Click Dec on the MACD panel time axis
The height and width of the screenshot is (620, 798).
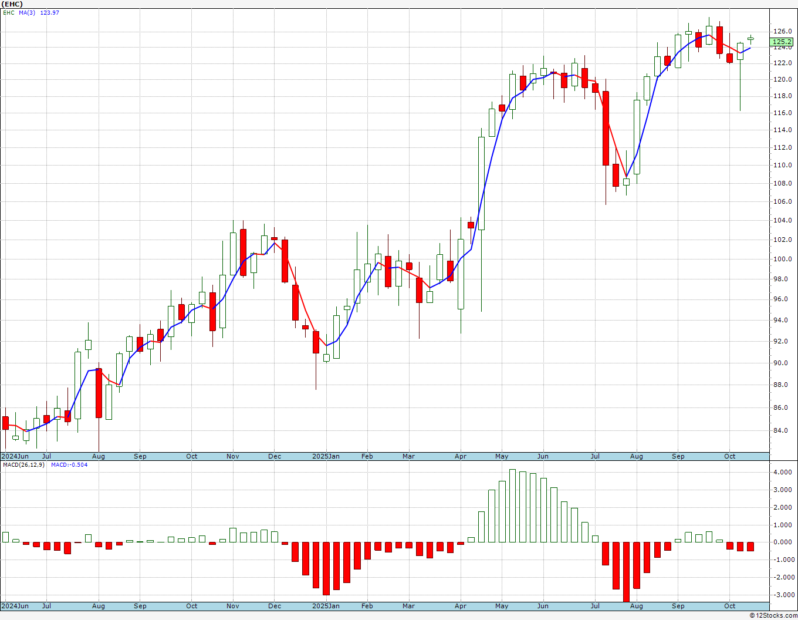(x=275, y=606)
